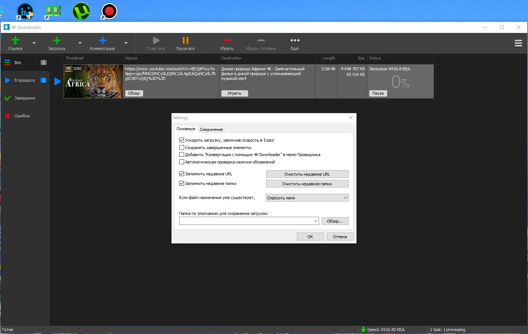Open the blue round desktop shortcut icon
This screenshot has width=528, height=334.
25,11
